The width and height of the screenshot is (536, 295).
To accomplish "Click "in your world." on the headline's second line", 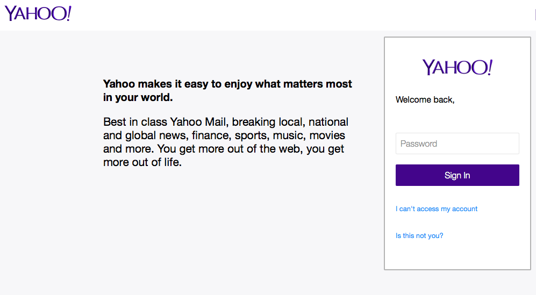I will (x=138, y=97).
